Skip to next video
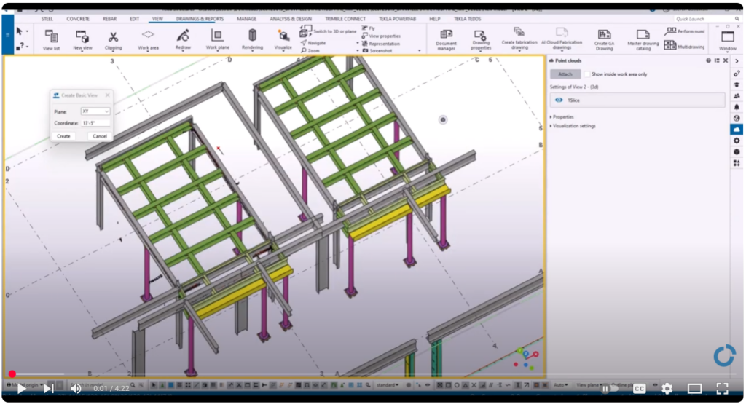 coord(49,389)
